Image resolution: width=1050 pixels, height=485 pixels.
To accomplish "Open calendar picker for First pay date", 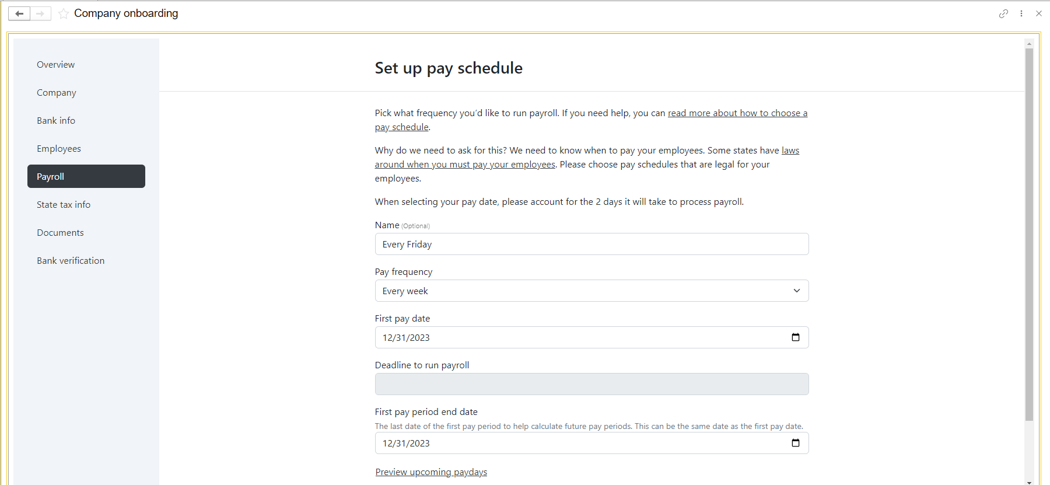I will point(795,337).
